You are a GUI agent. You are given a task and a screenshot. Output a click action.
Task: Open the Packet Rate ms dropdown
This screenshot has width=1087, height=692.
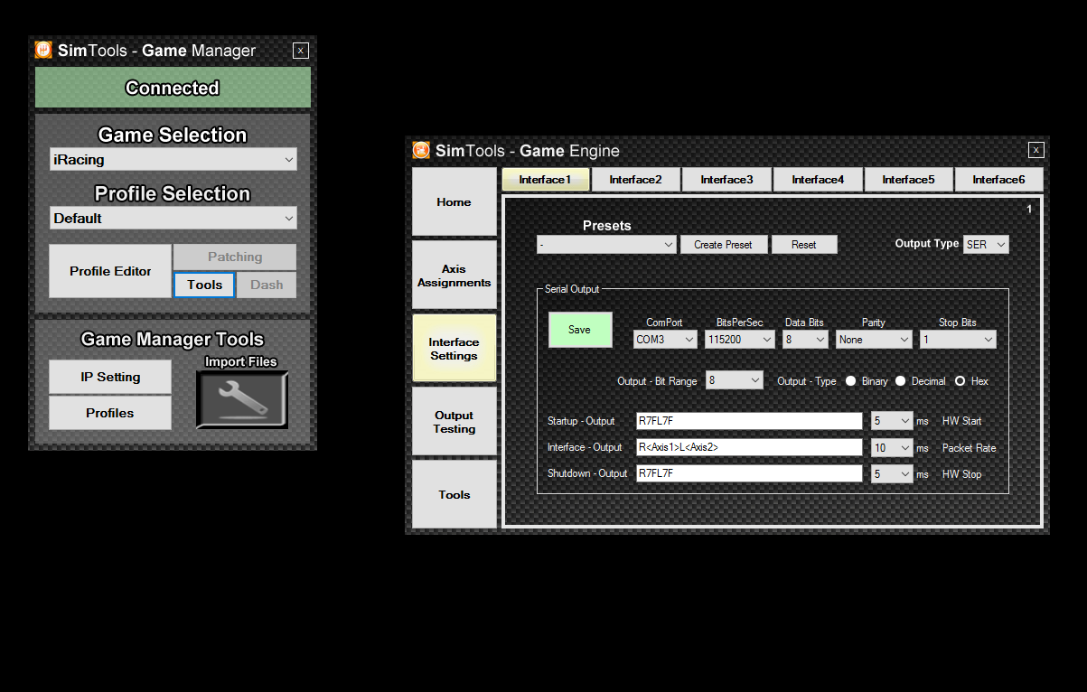(x=892, y=448)
